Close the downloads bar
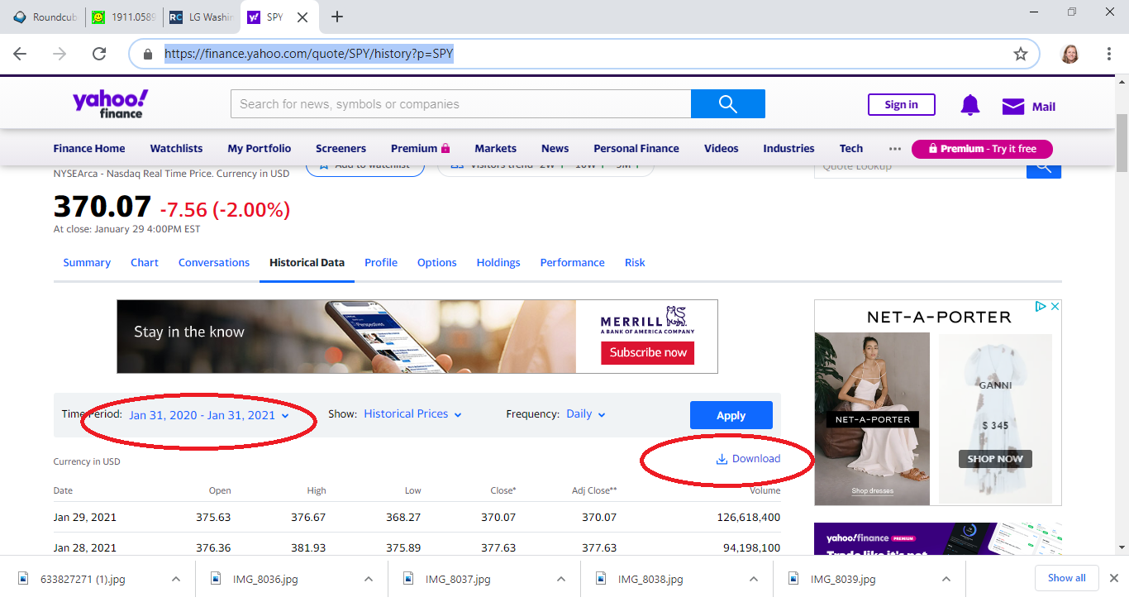The height and width of the screenshot is (602, 1129). (x=1112, y=578)
